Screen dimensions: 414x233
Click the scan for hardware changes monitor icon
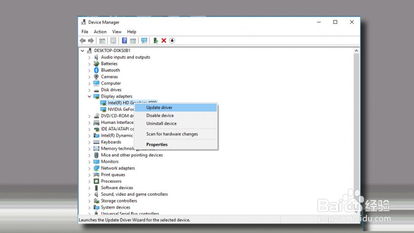tap(144, 41)
